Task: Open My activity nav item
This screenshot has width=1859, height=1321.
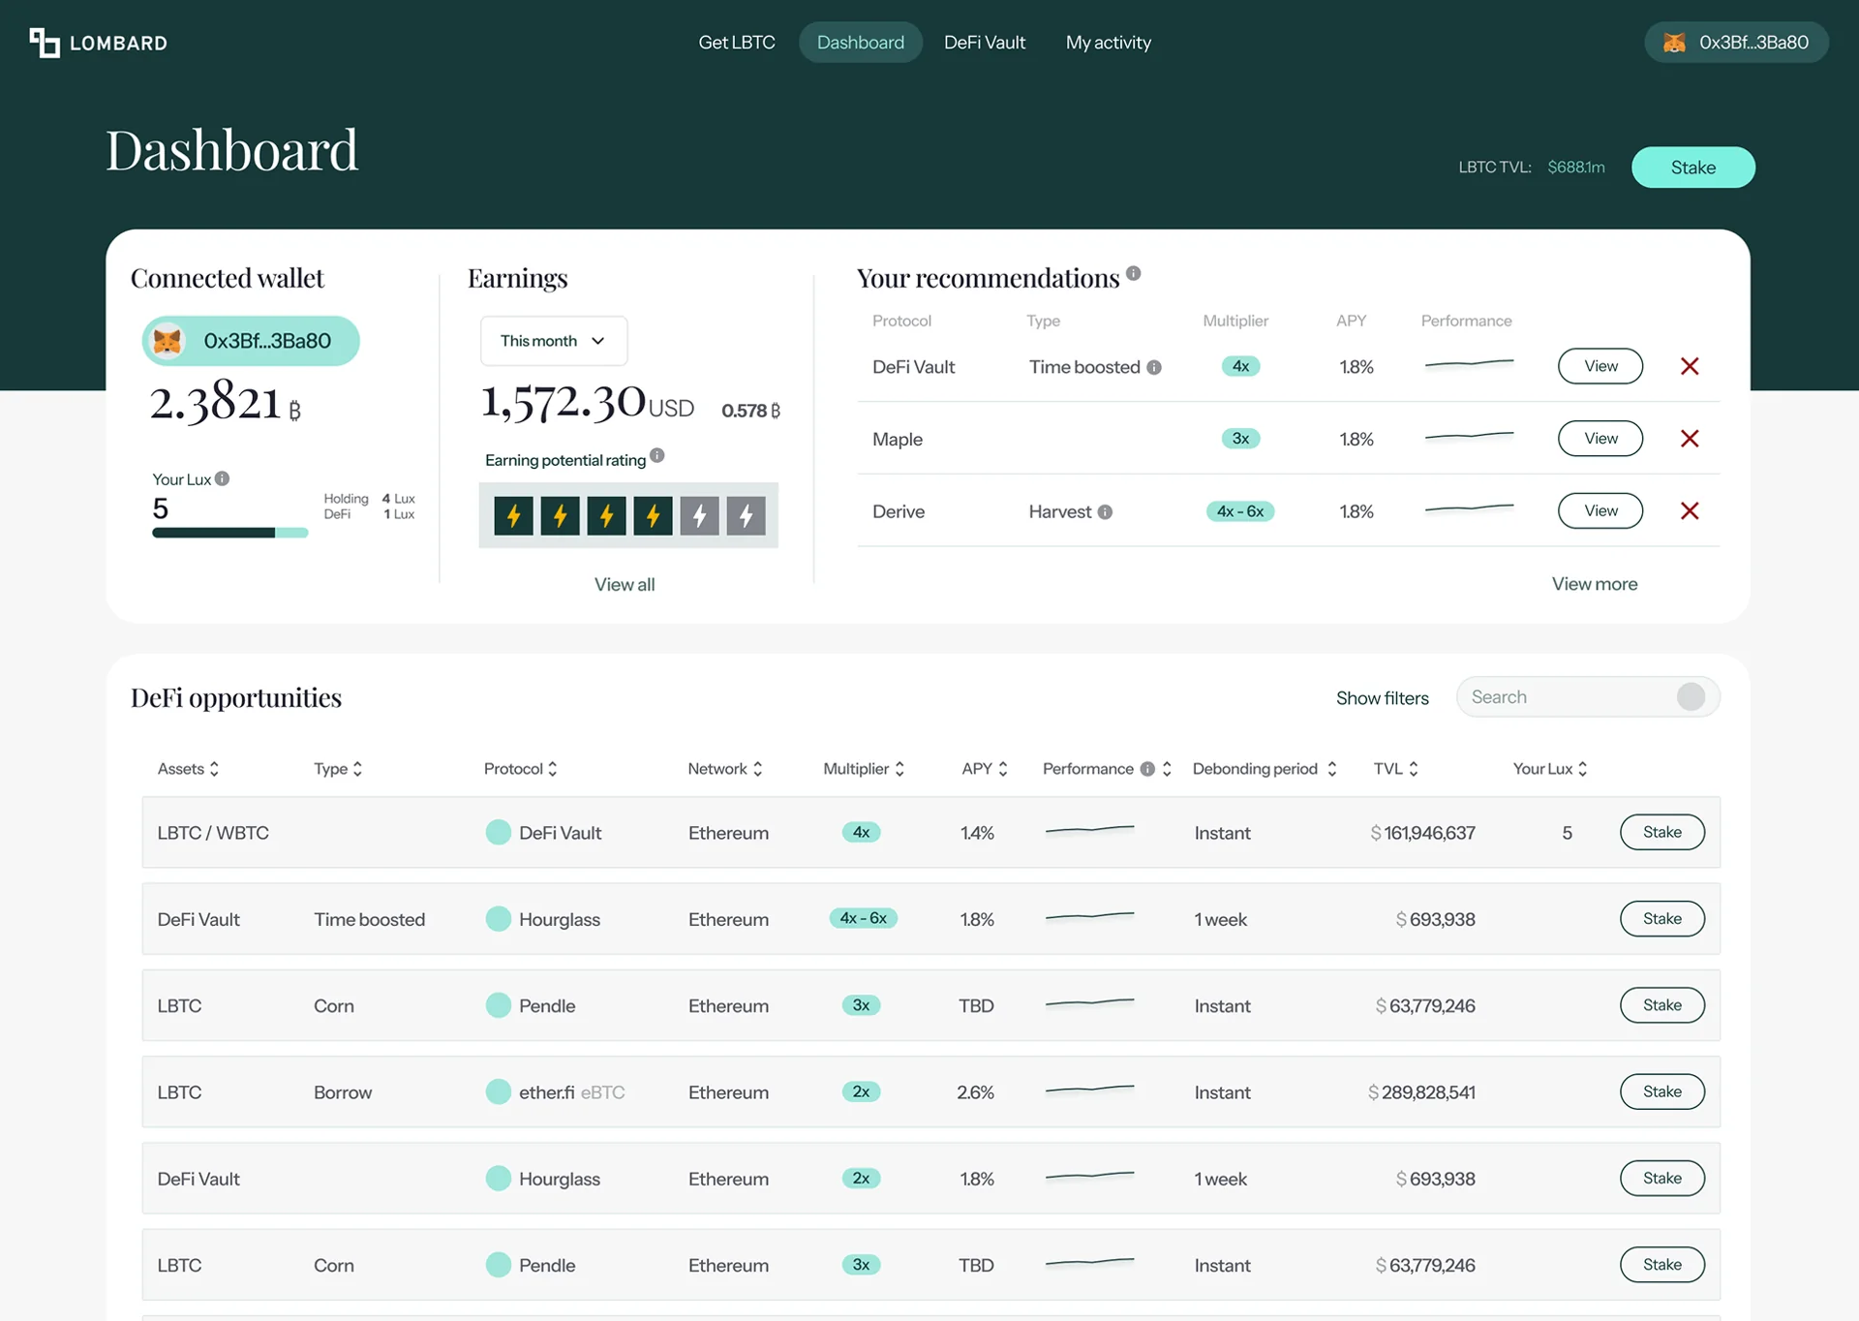Action: point(1109,43)
